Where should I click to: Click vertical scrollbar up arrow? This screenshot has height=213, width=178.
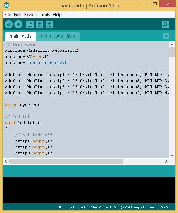tap(172, 44)
